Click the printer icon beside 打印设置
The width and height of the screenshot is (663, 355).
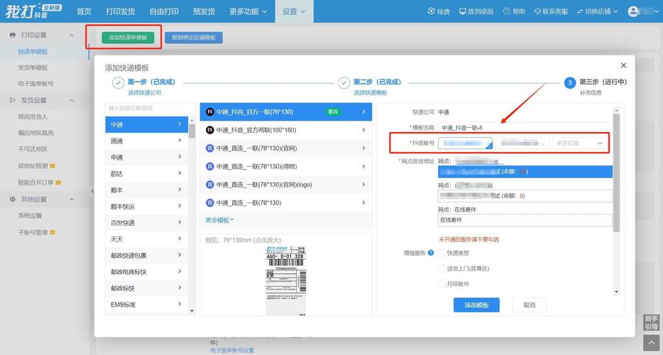coord(13,35)
